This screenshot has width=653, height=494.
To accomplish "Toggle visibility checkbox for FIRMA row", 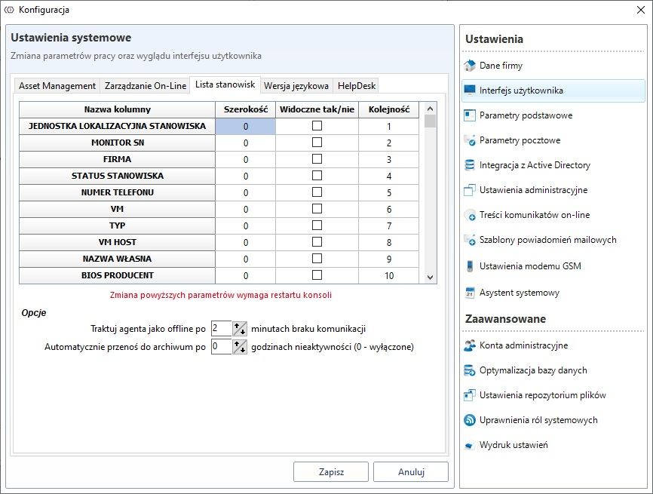I will (317, 159).
